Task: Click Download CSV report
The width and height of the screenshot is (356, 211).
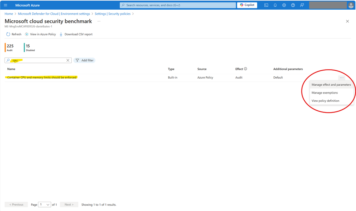Action: click(x=76, y=34)
